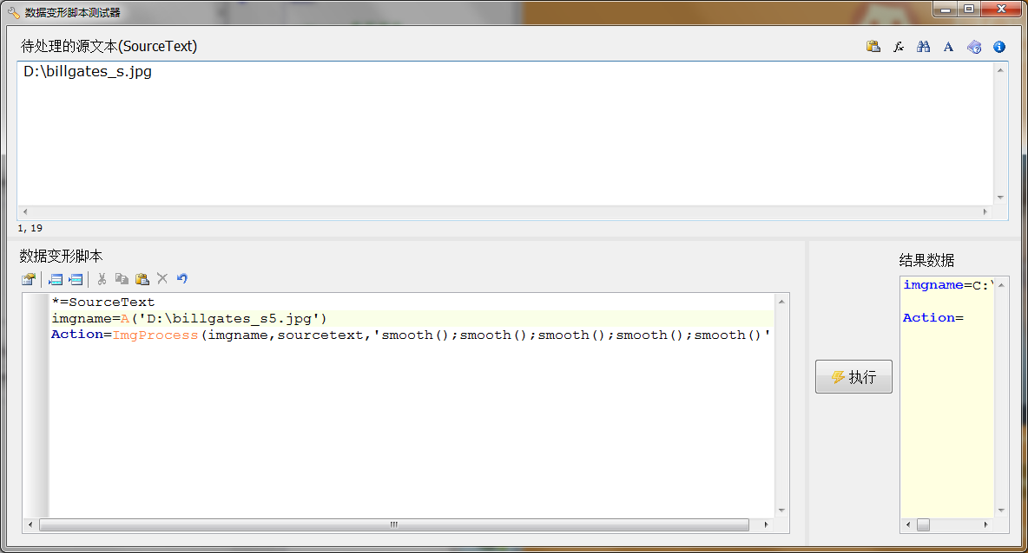The height and width of the screenshot is (553, 1028).
Task: Click the delete X icon in the script toolbar
Action: [162, 279]
